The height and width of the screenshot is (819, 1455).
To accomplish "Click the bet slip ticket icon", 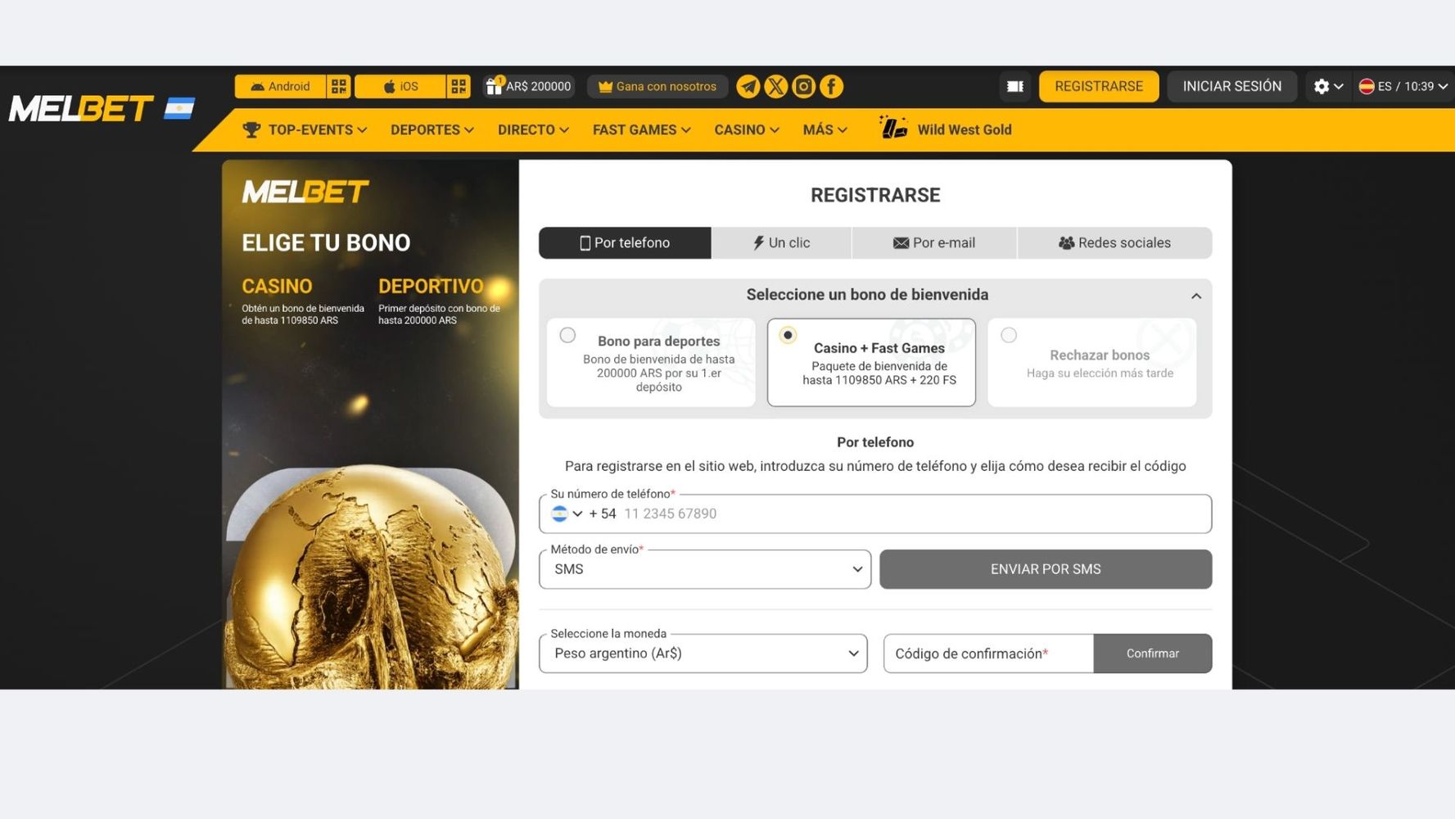I will coord(1015,86).
